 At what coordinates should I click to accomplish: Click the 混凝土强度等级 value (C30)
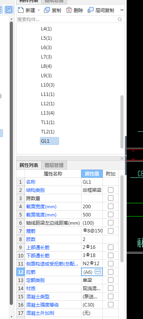click(x=92, y=305)
